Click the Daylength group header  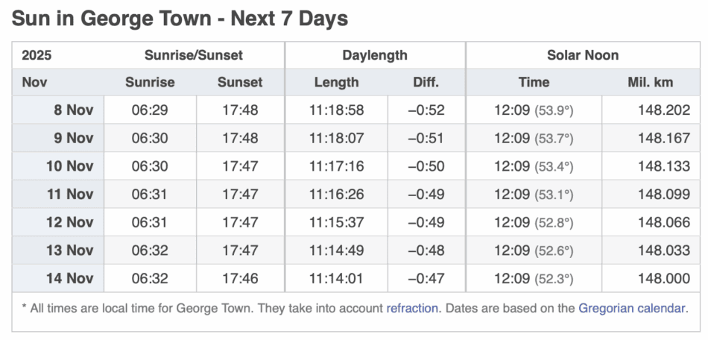(375, 55)
